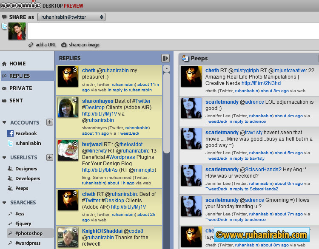Click the Twitter icon next to ruhanirabin
The width and height of the screenshot is (319, 249).
tap(10, 143)
